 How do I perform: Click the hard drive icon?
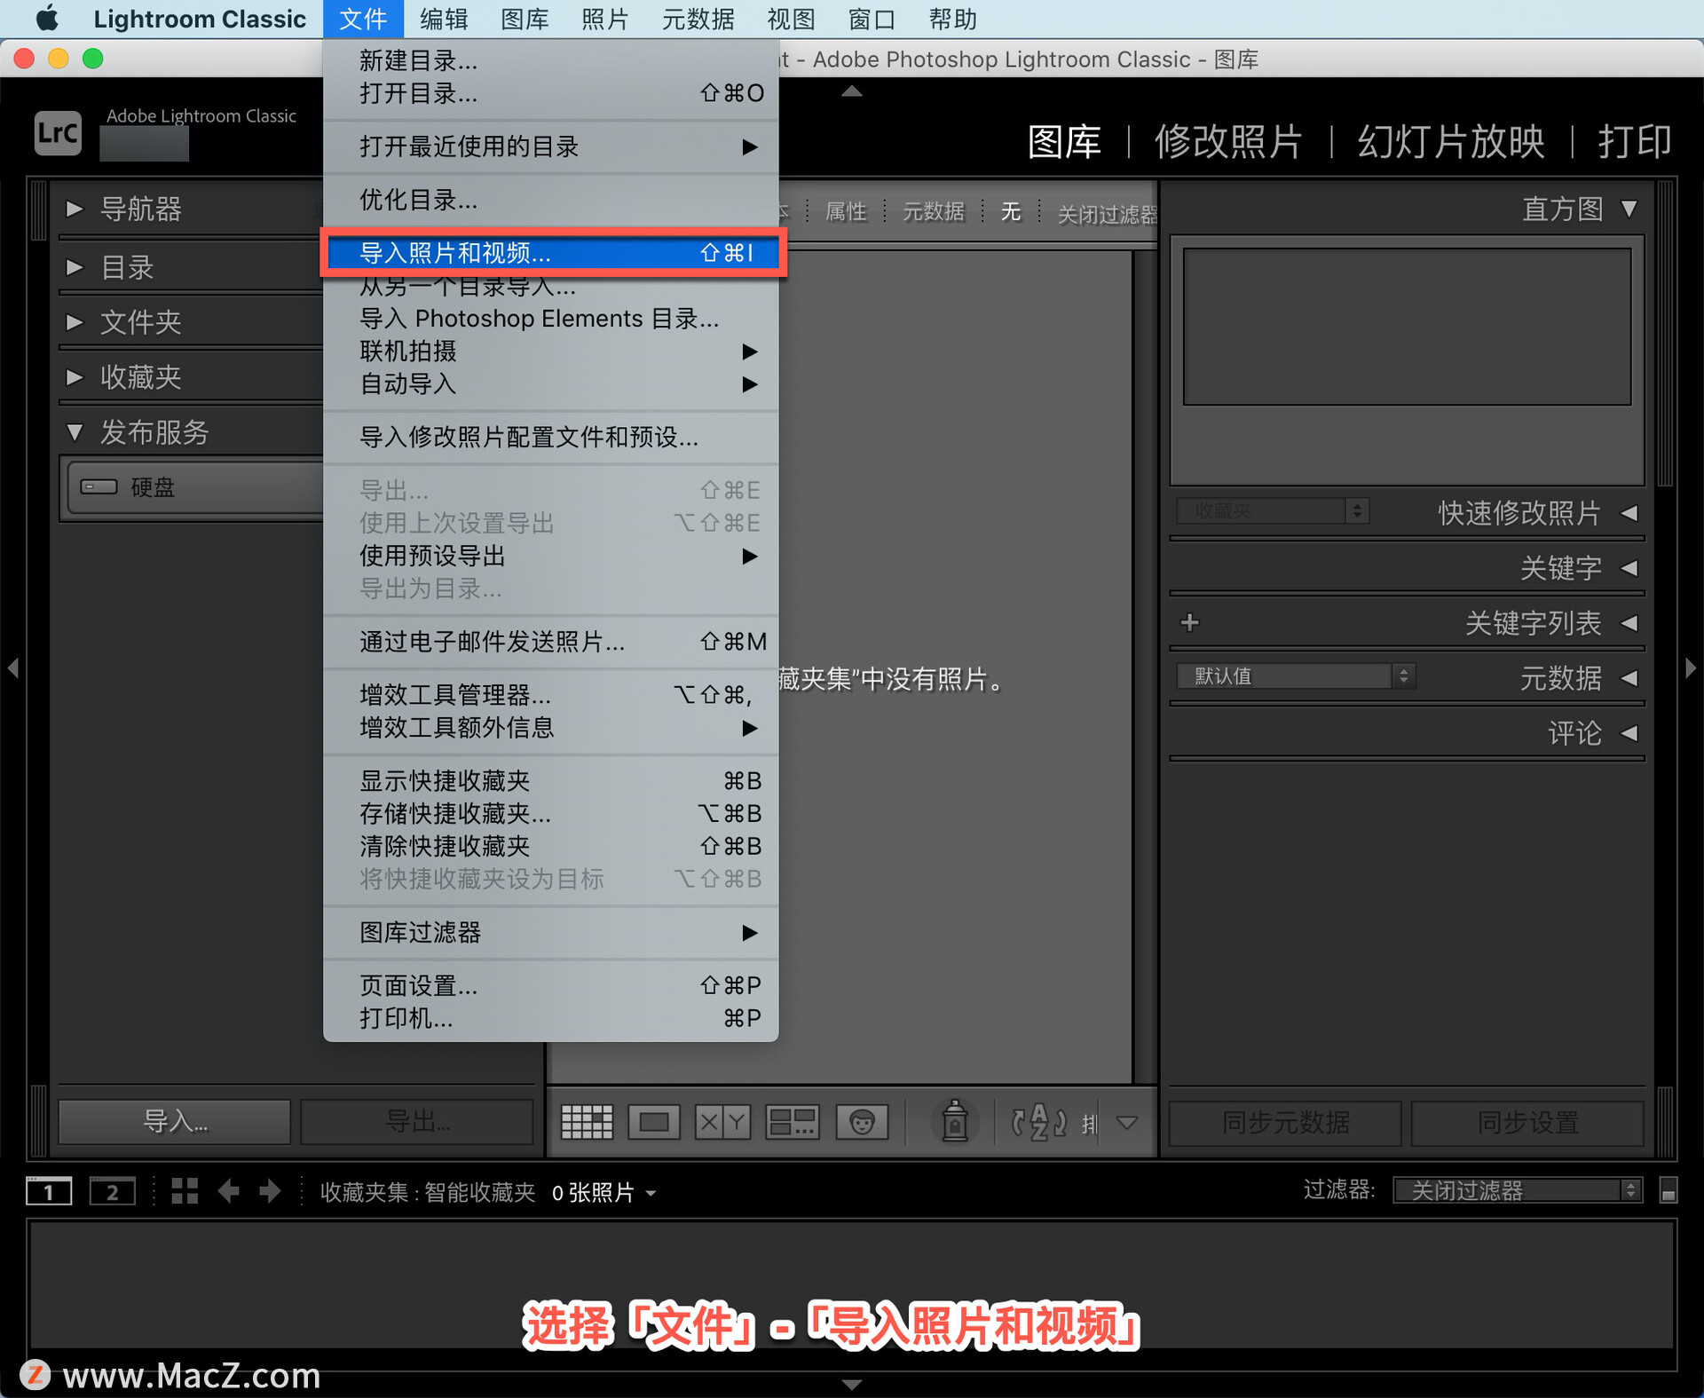(99, 486)
